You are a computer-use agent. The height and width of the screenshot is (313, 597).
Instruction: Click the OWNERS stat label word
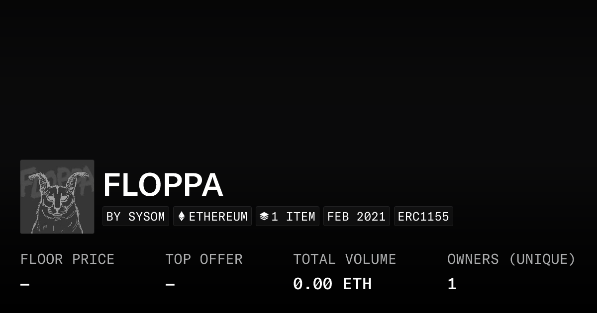pyautogui.click(x=473, y=259)
